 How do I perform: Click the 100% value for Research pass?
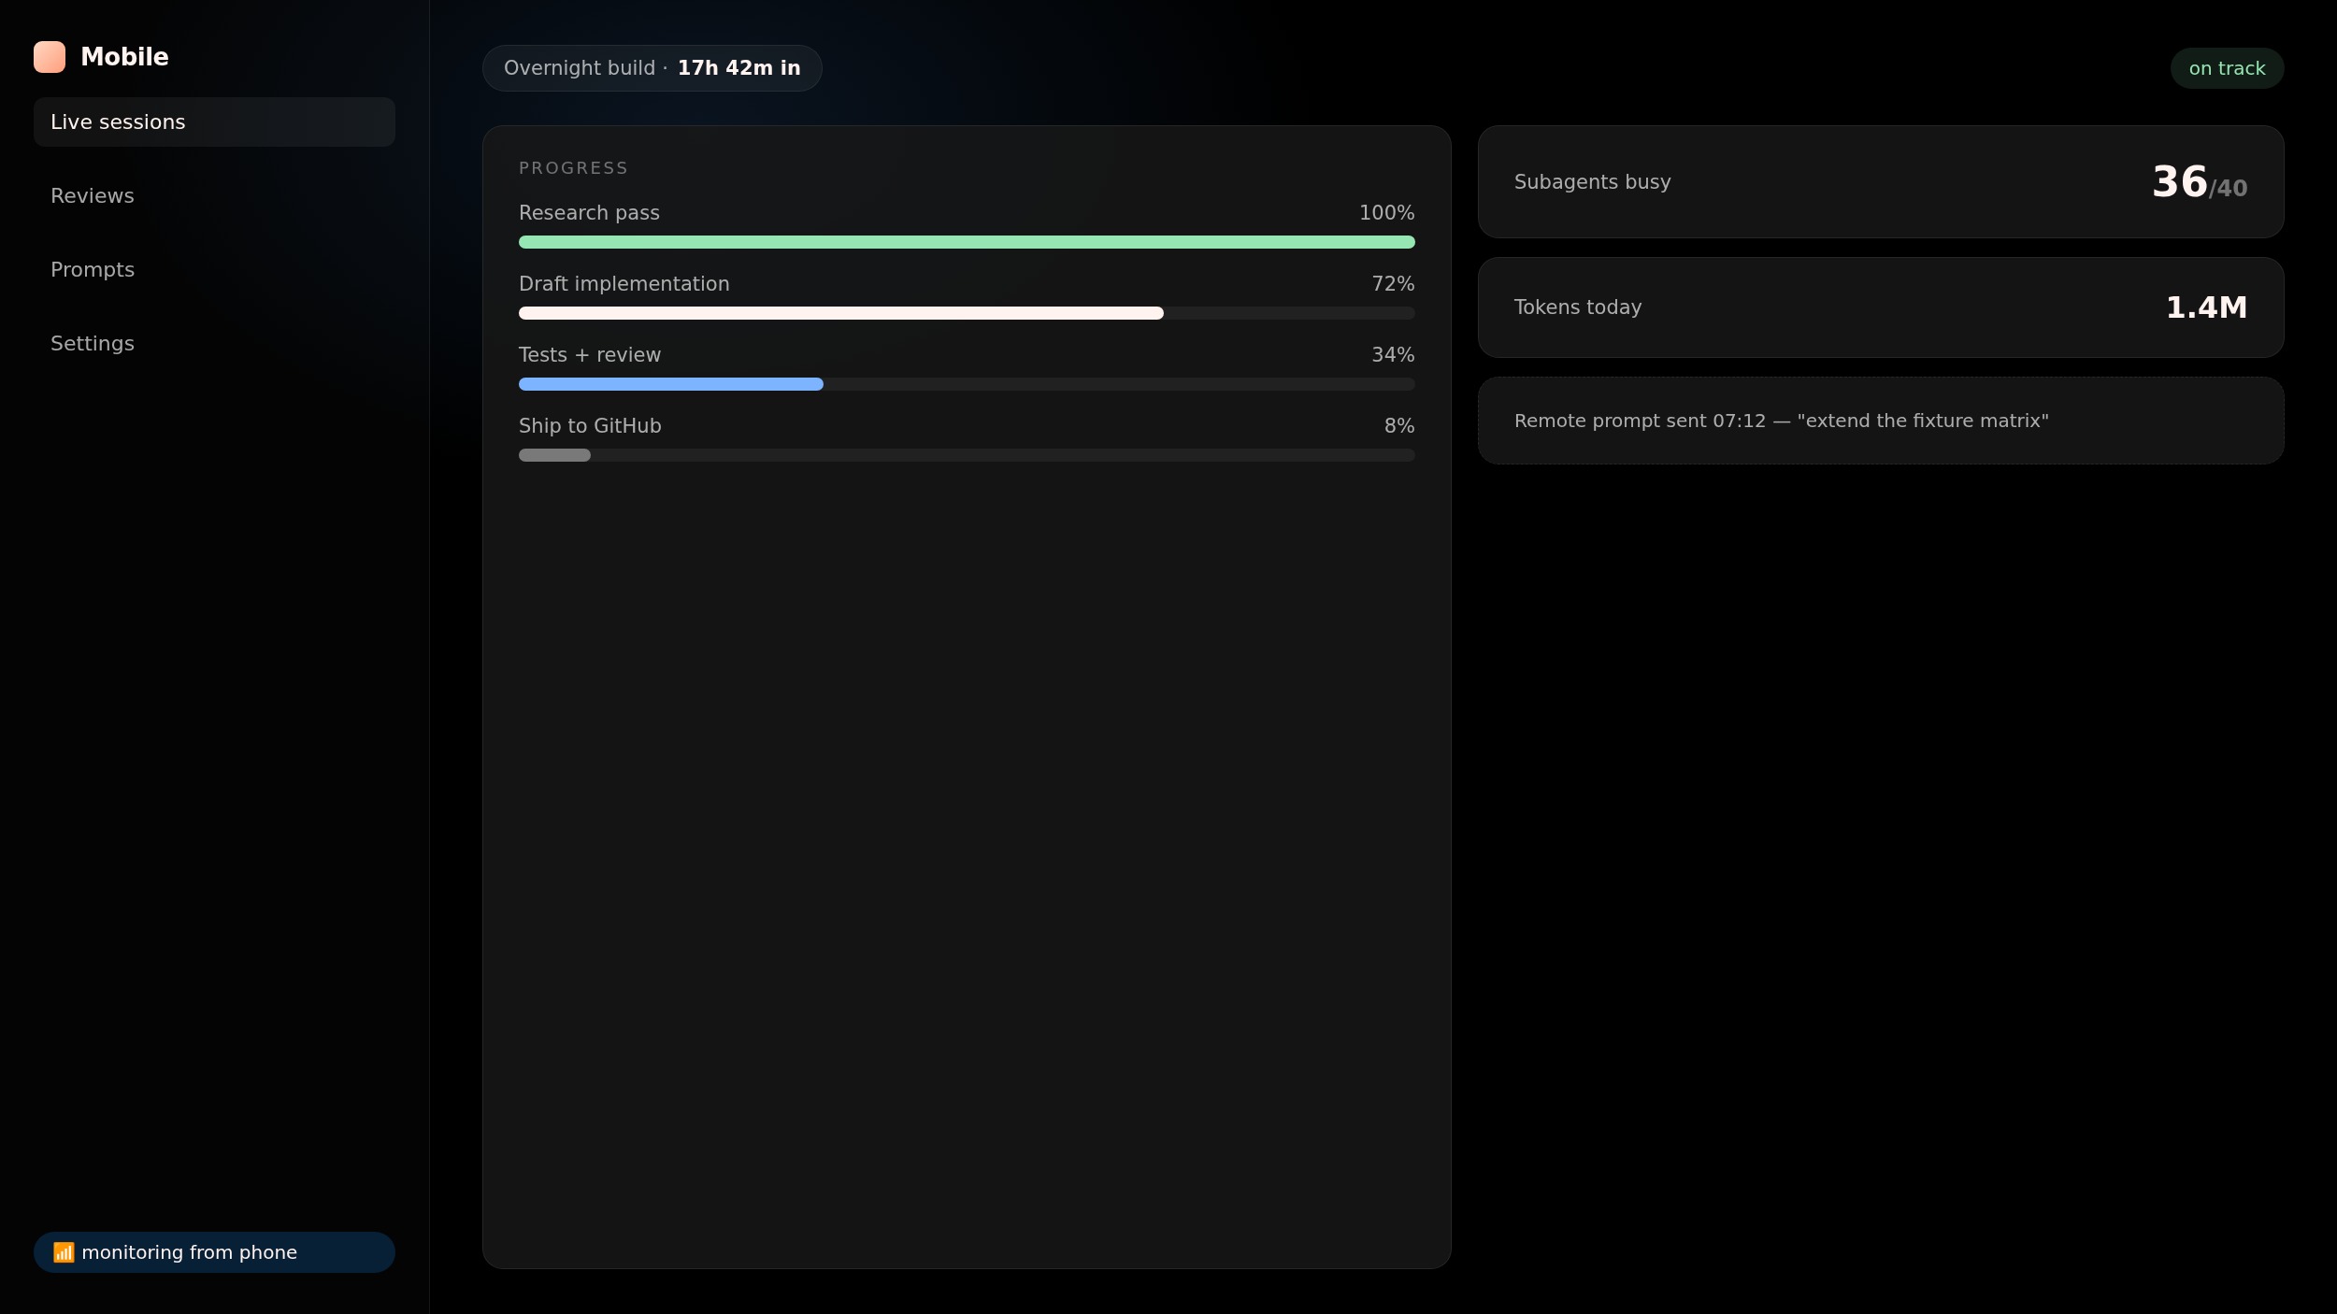pyautogui.click(x=1386, y=213)
